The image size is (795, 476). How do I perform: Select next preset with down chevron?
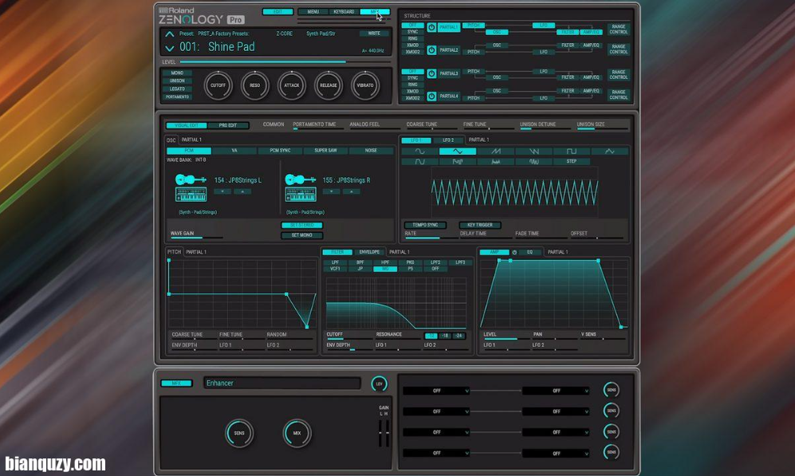169,48
